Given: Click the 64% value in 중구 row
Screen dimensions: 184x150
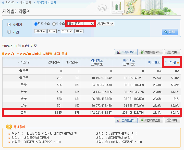Looking at the screenshot, I should pos(176,99).
